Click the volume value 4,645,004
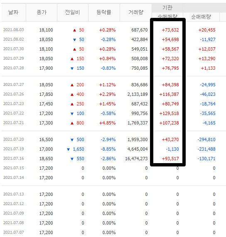The width and height of the screenshot is (226, 237). pyautogui.click(x=138, y=149)
